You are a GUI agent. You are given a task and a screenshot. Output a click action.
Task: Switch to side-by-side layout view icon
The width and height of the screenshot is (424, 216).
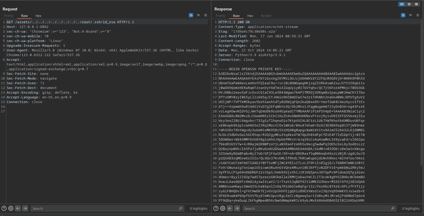[x=402, y=4]
